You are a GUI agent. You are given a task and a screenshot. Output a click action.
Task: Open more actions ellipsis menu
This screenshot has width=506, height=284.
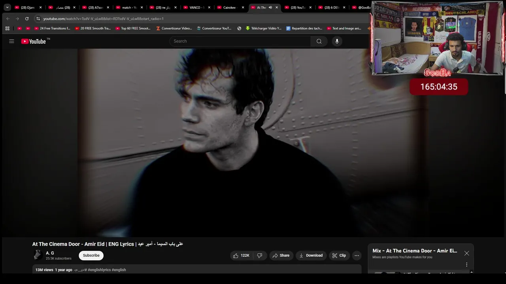(357, 256)
